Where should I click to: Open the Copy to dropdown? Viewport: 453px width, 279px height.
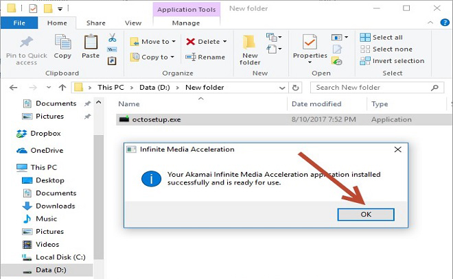pyautogui.click(x=152, y=57)
